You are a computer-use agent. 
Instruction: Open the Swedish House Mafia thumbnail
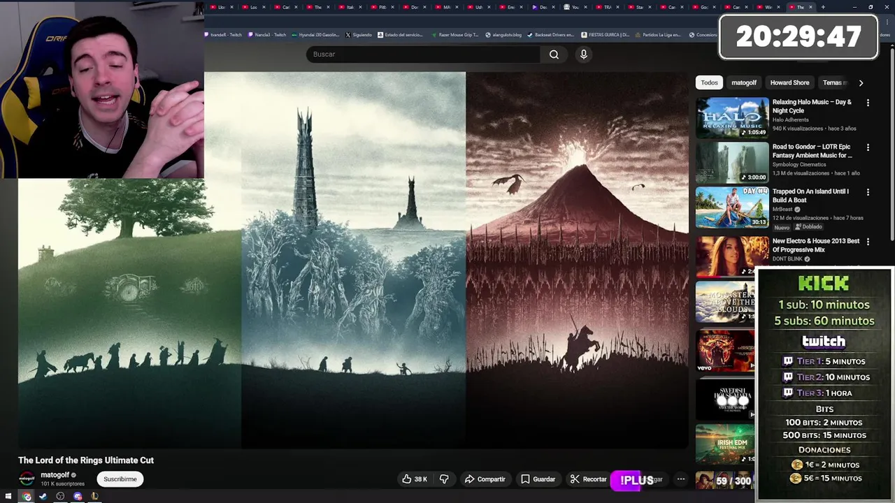725,399
